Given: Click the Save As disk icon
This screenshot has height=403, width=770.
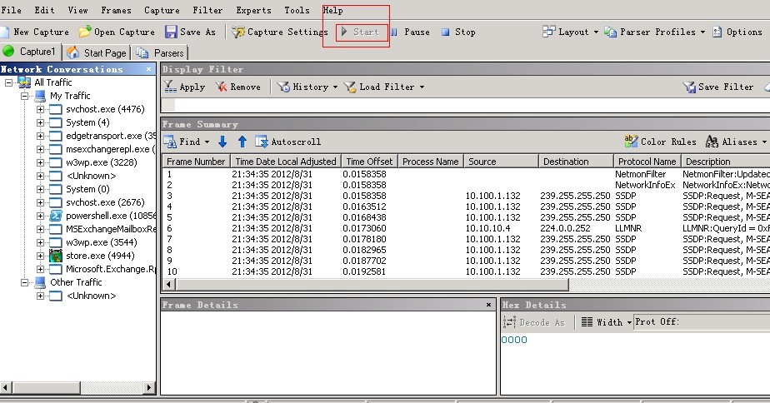Looking at the screenshot, I should 171,32.
